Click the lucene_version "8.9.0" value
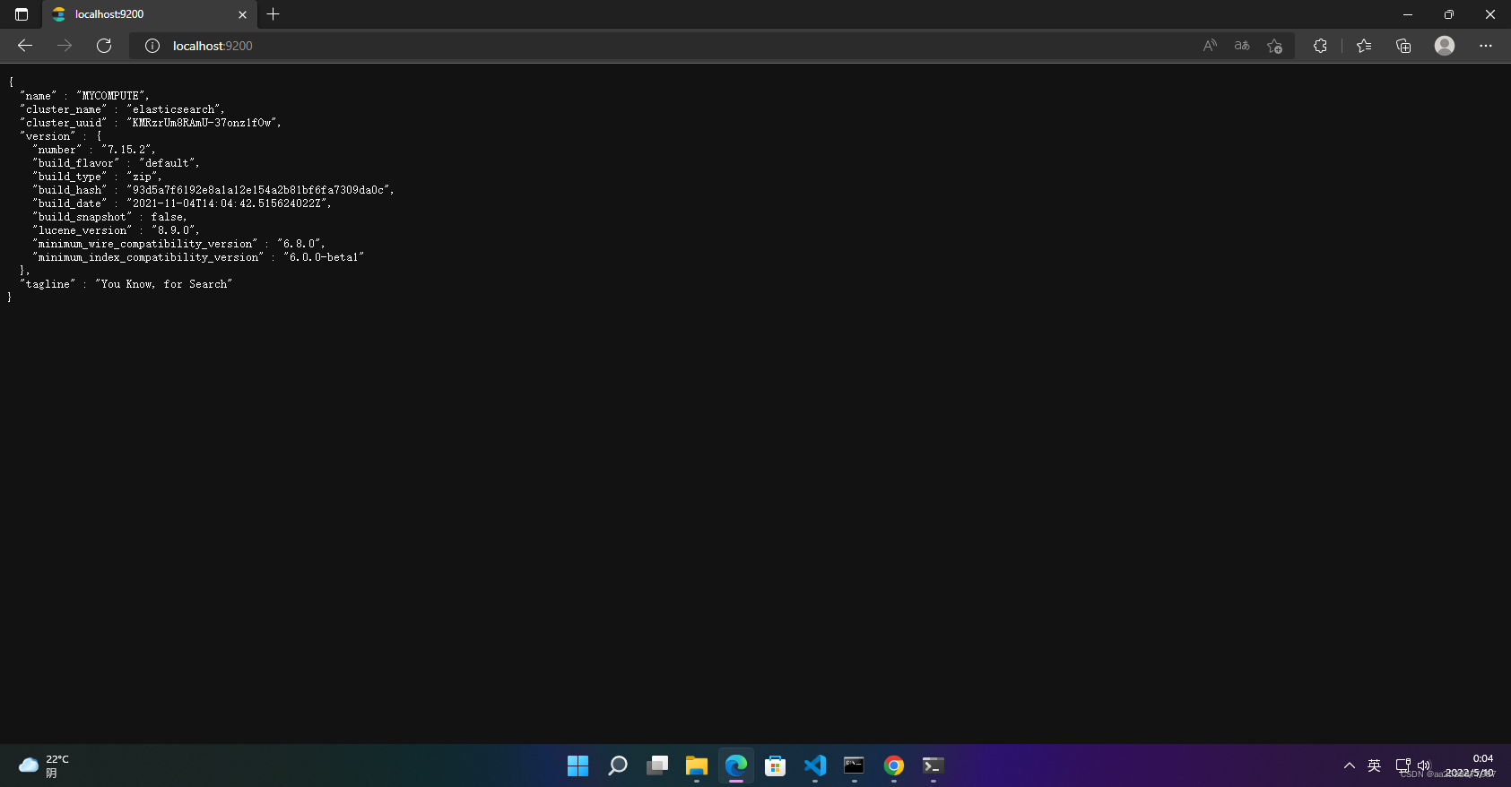This screenshot has width=1511, height=787. click(175, 230)
